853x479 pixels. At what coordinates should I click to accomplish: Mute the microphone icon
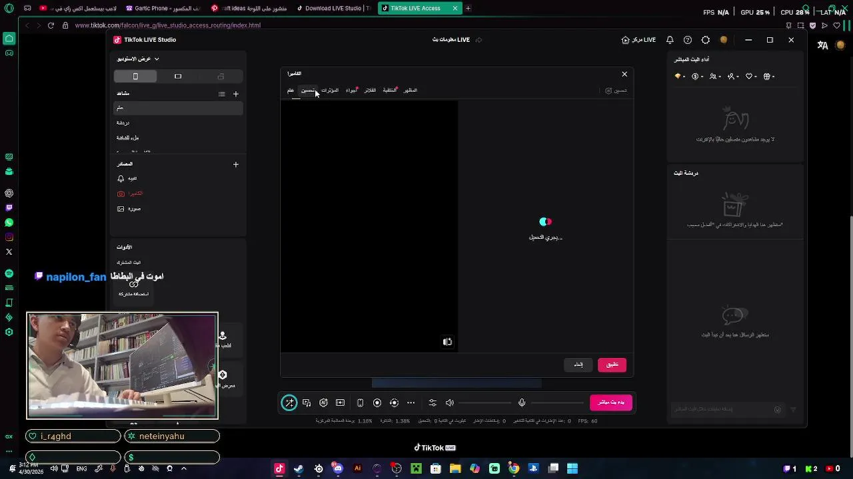click(x=522, y=402)
